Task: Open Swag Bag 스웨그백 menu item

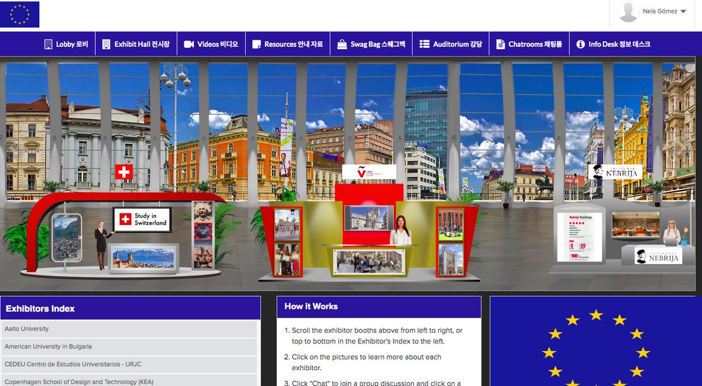Action: pyautogui.click(x=371, y=44)
